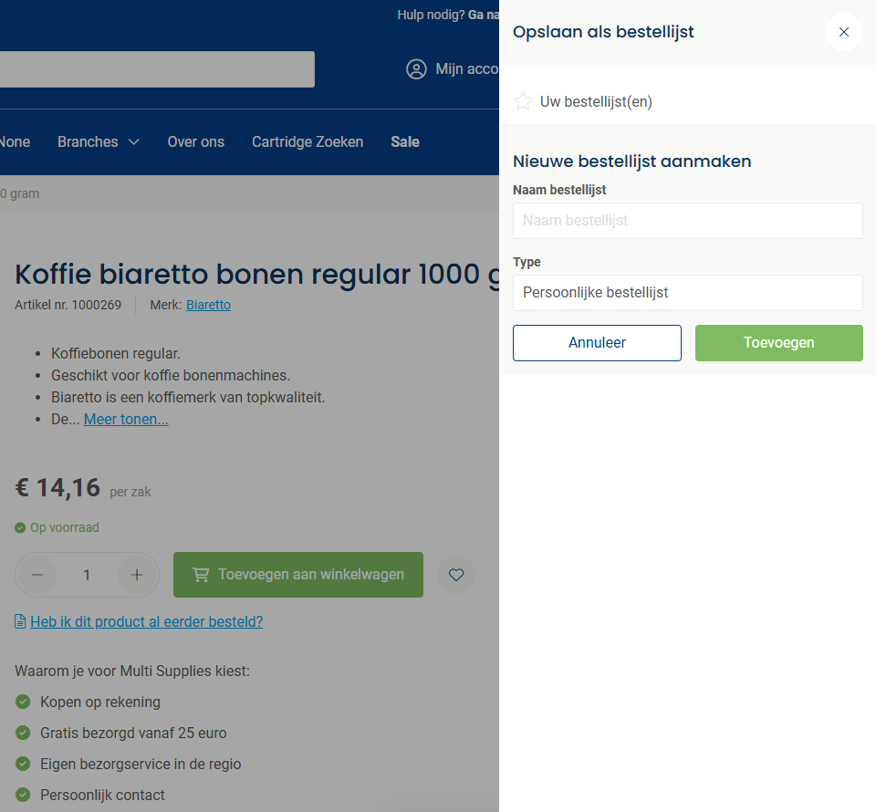Open the Type dropdown Persoonlijke bestellijst
This screenshot has width=876, height=812.
pos(688,293)
